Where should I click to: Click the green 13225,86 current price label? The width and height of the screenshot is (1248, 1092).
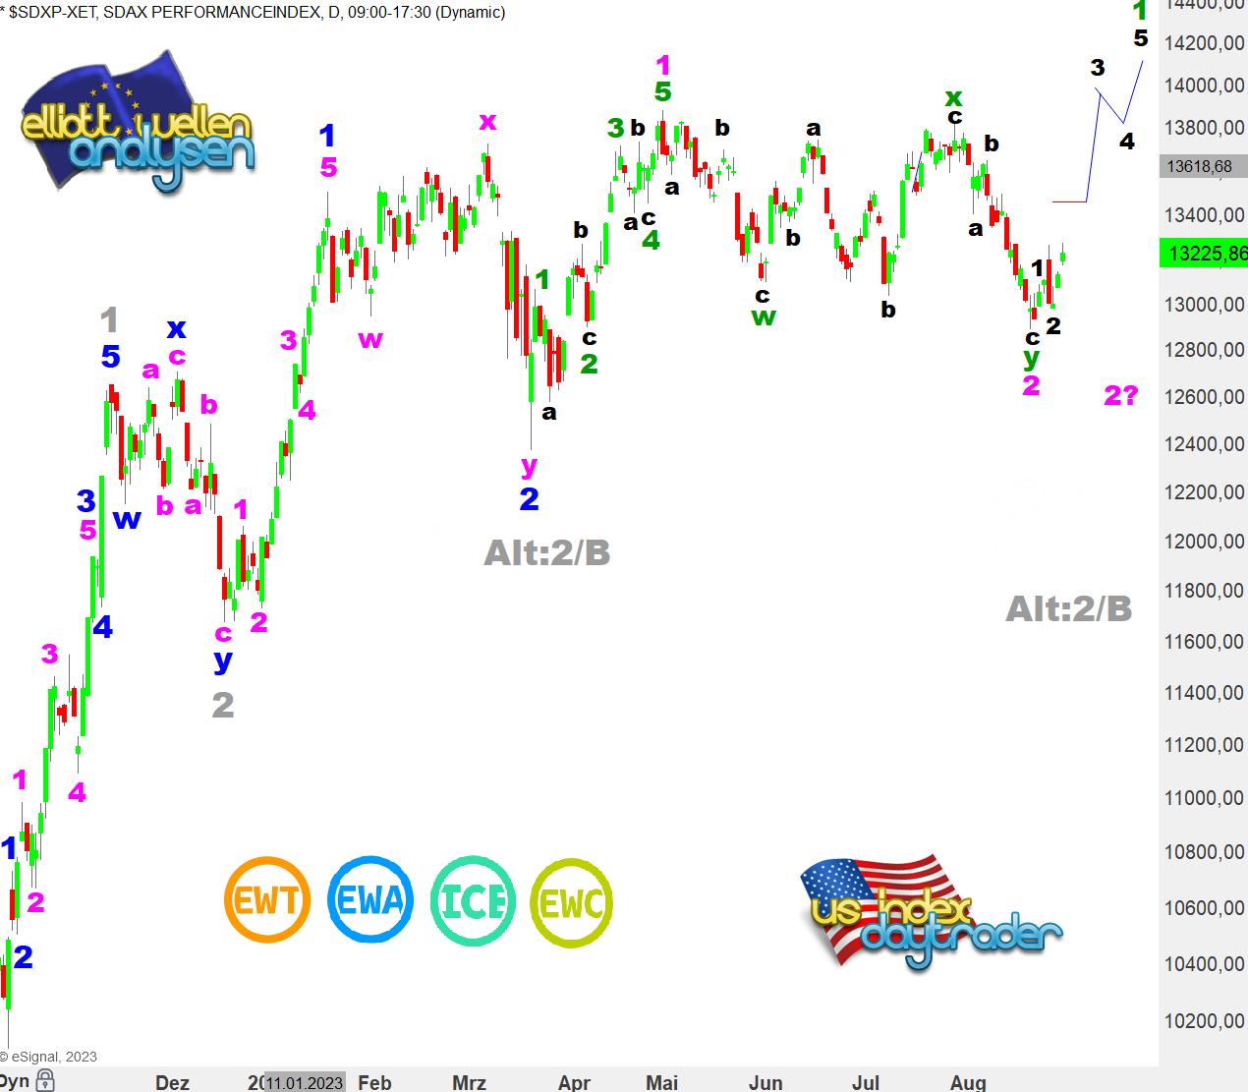pos(1206,254)
